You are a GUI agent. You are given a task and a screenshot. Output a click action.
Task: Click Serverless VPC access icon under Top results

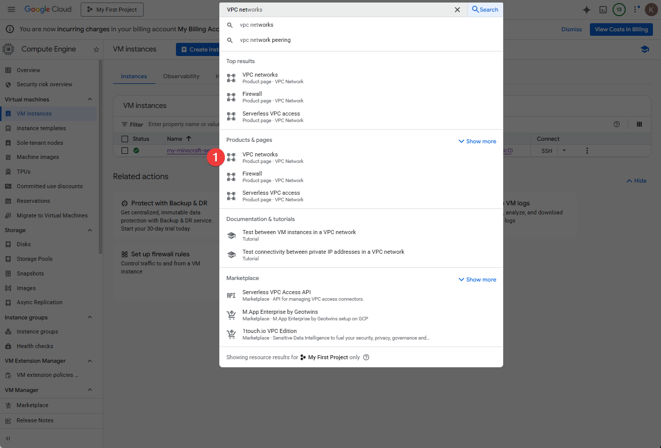[231, 117]
